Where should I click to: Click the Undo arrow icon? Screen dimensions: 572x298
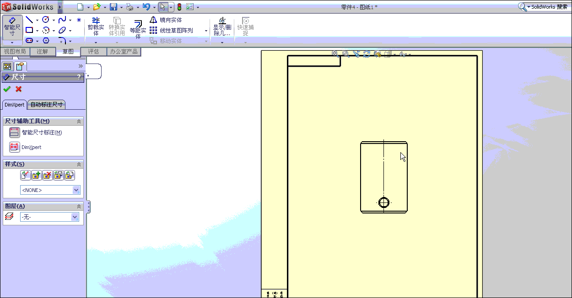[x=146, y=7]
